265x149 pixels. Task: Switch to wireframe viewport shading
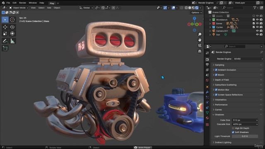tap(186, 8)
